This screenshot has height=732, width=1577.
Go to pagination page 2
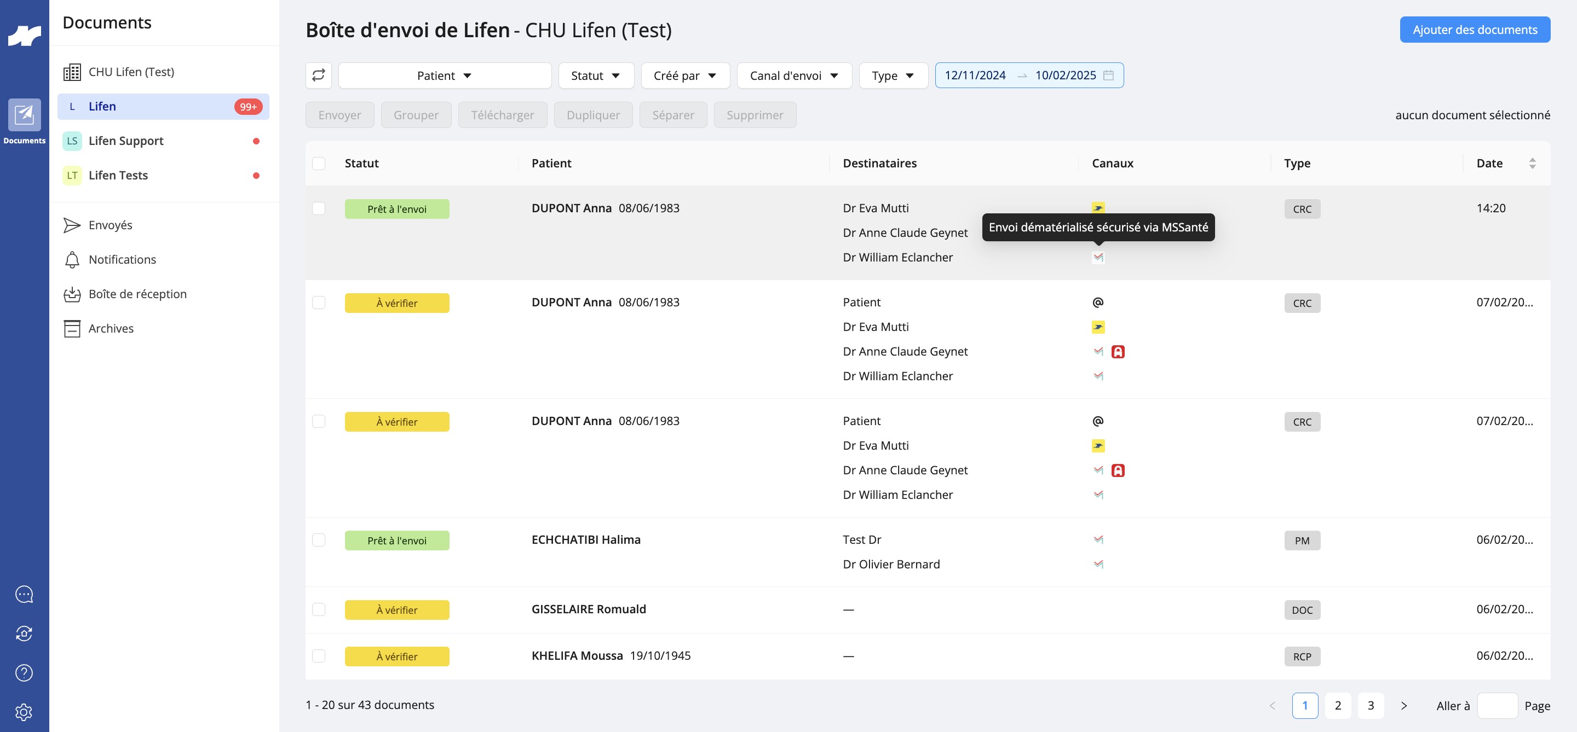(x=1338, y=706)
